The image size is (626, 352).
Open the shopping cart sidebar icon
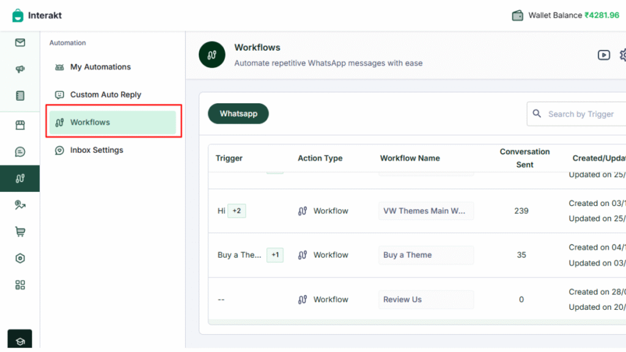click(20, 232)
